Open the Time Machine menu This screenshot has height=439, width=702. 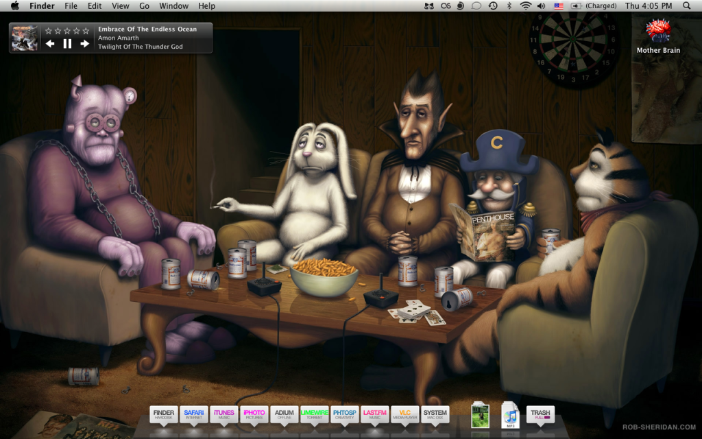coord(493,5)
